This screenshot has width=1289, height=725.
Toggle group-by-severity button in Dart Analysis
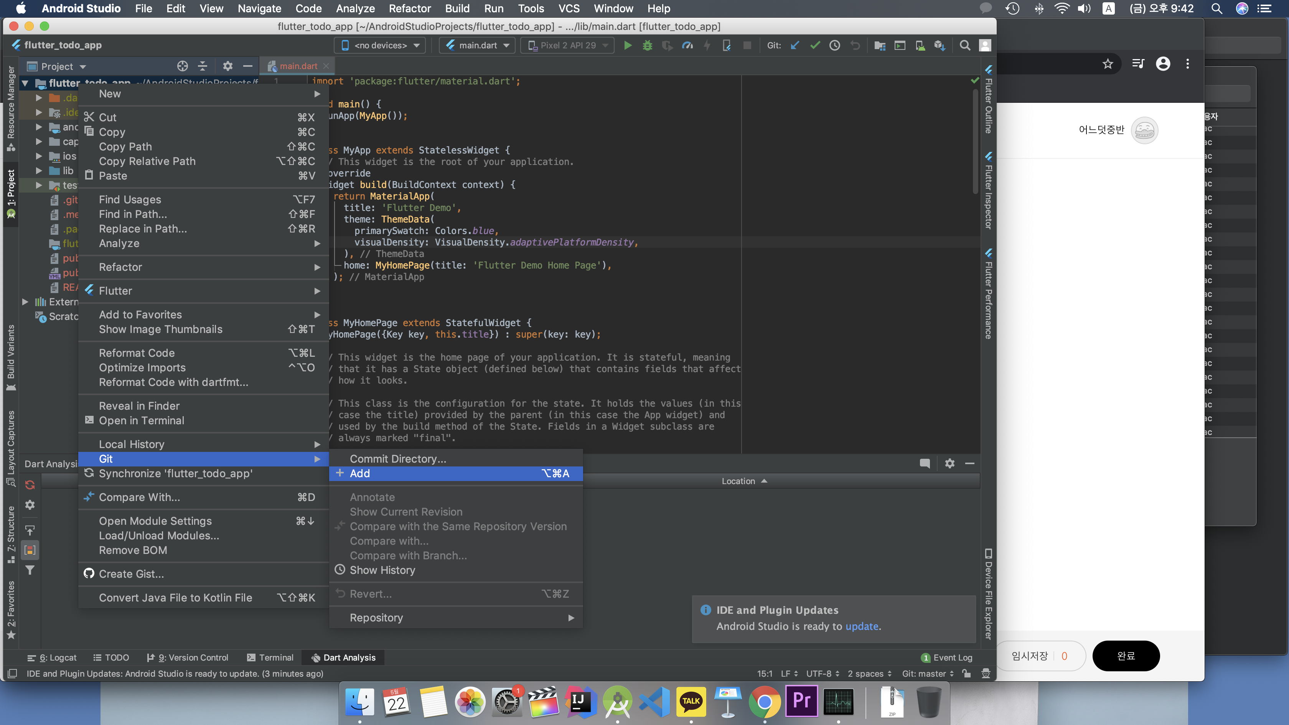pyautogui.click(x=30, y=550)
